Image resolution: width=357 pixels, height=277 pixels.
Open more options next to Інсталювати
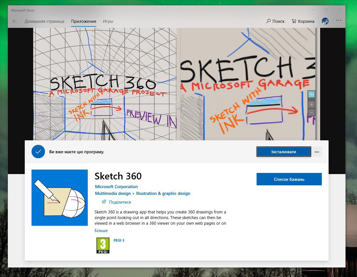(x=317, y=152)
